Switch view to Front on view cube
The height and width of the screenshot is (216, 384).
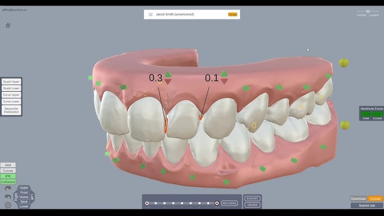click(24, 192)
